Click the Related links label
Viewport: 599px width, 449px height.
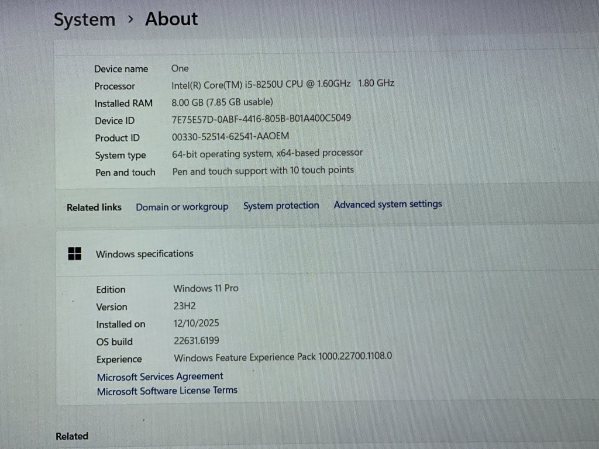[x=94, y=207]
